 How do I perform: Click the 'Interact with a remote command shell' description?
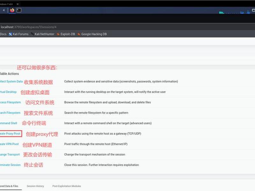pos(108,123)
